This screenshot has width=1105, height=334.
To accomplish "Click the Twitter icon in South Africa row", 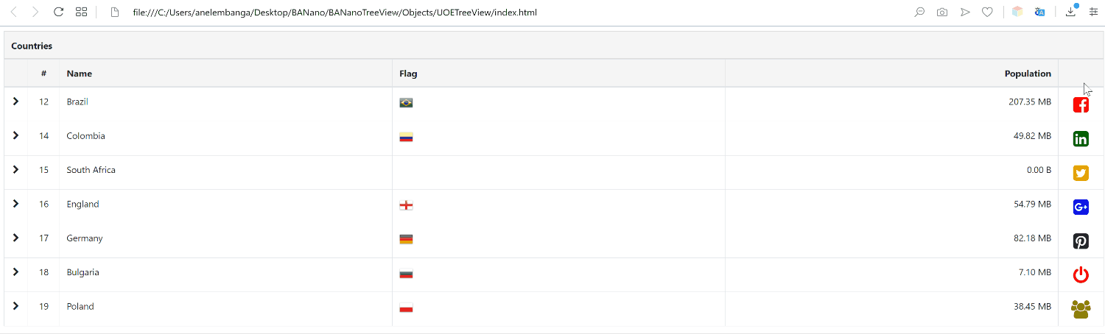I will point(1081,173).
